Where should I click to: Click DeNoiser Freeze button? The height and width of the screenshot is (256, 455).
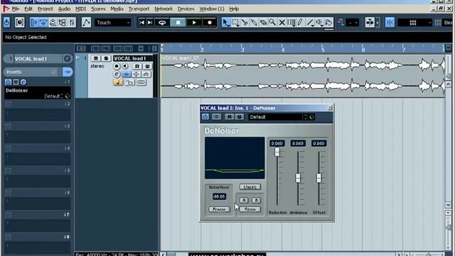219,209
